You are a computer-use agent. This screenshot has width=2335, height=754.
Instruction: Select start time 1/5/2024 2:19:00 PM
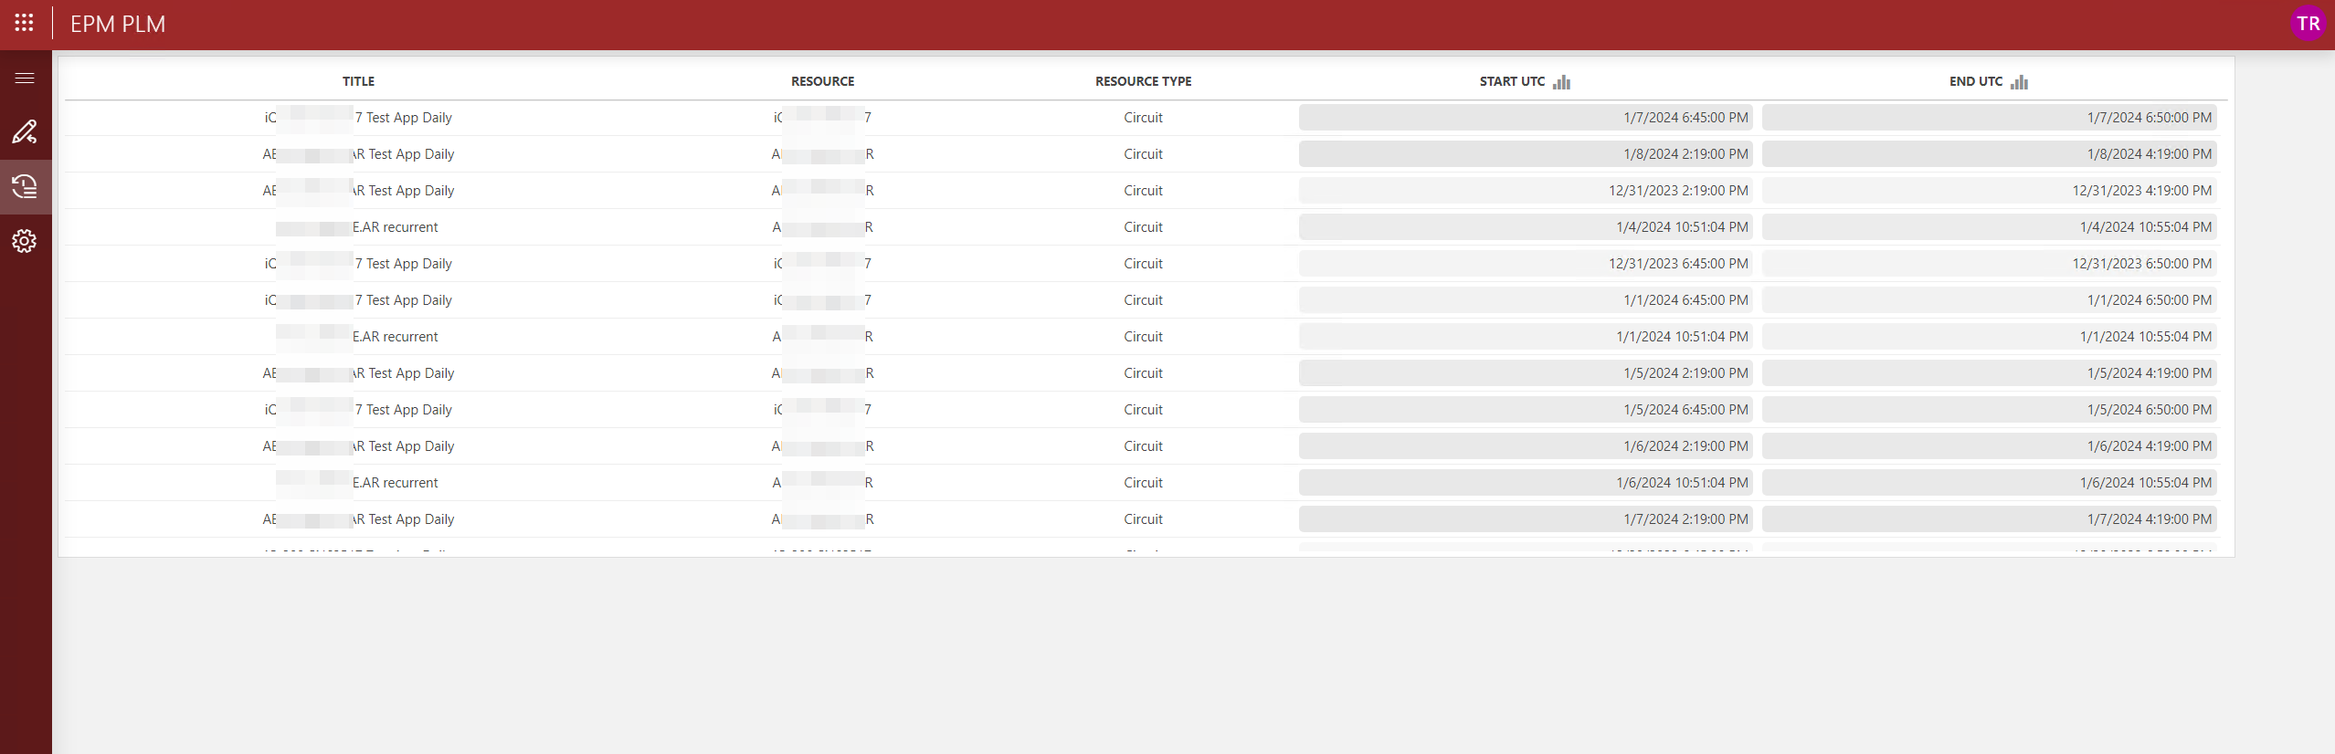1526,373
